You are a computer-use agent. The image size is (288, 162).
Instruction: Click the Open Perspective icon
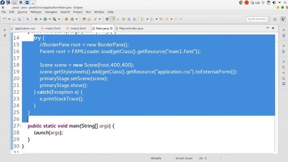pyautogui.click(x=275, y=19)
